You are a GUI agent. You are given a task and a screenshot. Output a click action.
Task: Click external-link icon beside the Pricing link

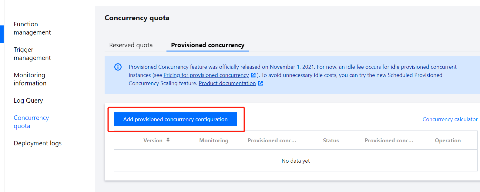[253, 75]
